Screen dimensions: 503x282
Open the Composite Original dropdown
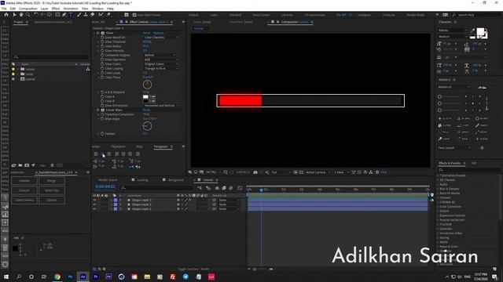(x=160, y=56)
